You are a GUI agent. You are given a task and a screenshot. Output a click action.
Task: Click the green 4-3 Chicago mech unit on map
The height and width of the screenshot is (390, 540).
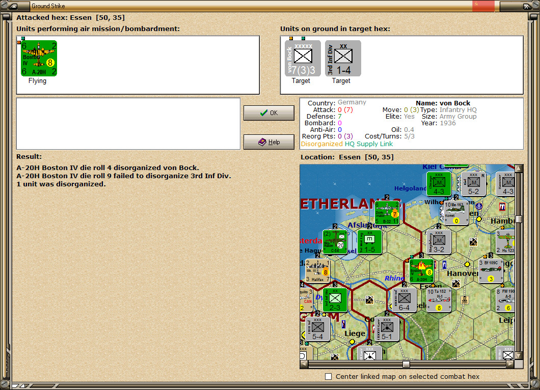click(x=439, y=184)
